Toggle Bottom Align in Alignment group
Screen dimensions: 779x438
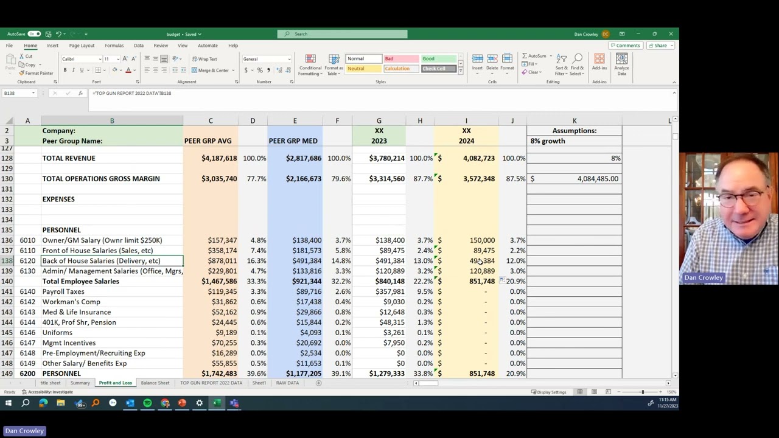(x=164, y=59)
